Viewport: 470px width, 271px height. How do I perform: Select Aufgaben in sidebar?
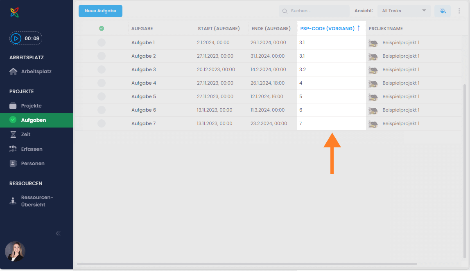(x=36, y=120)
